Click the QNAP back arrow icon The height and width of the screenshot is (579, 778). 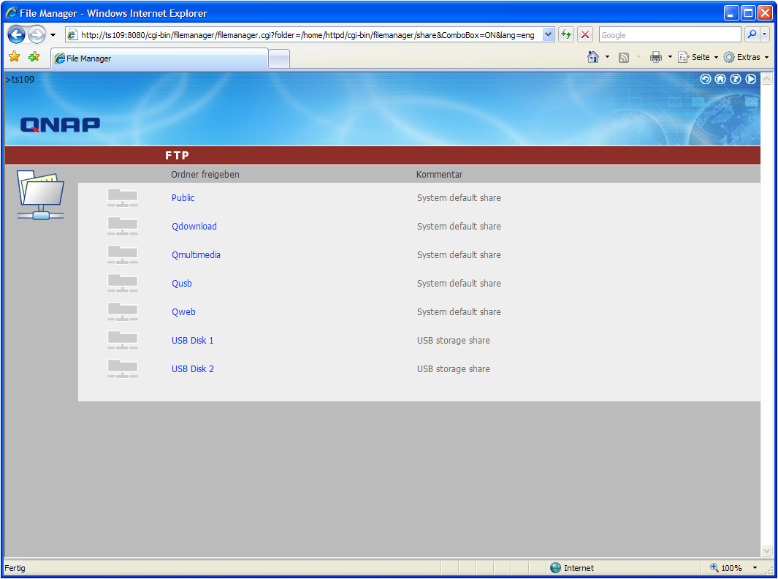[x=706, y=80]
